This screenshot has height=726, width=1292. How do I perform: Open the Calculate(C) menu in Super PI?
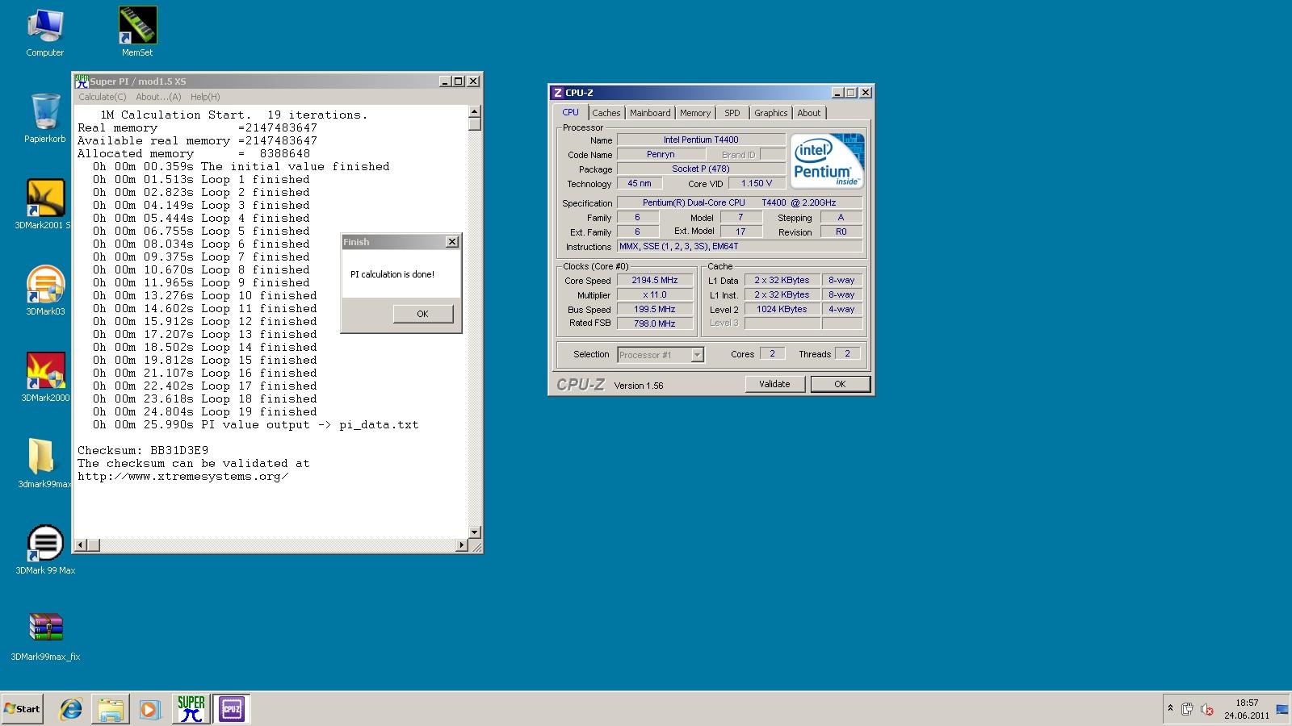click(x=103, y=97)
